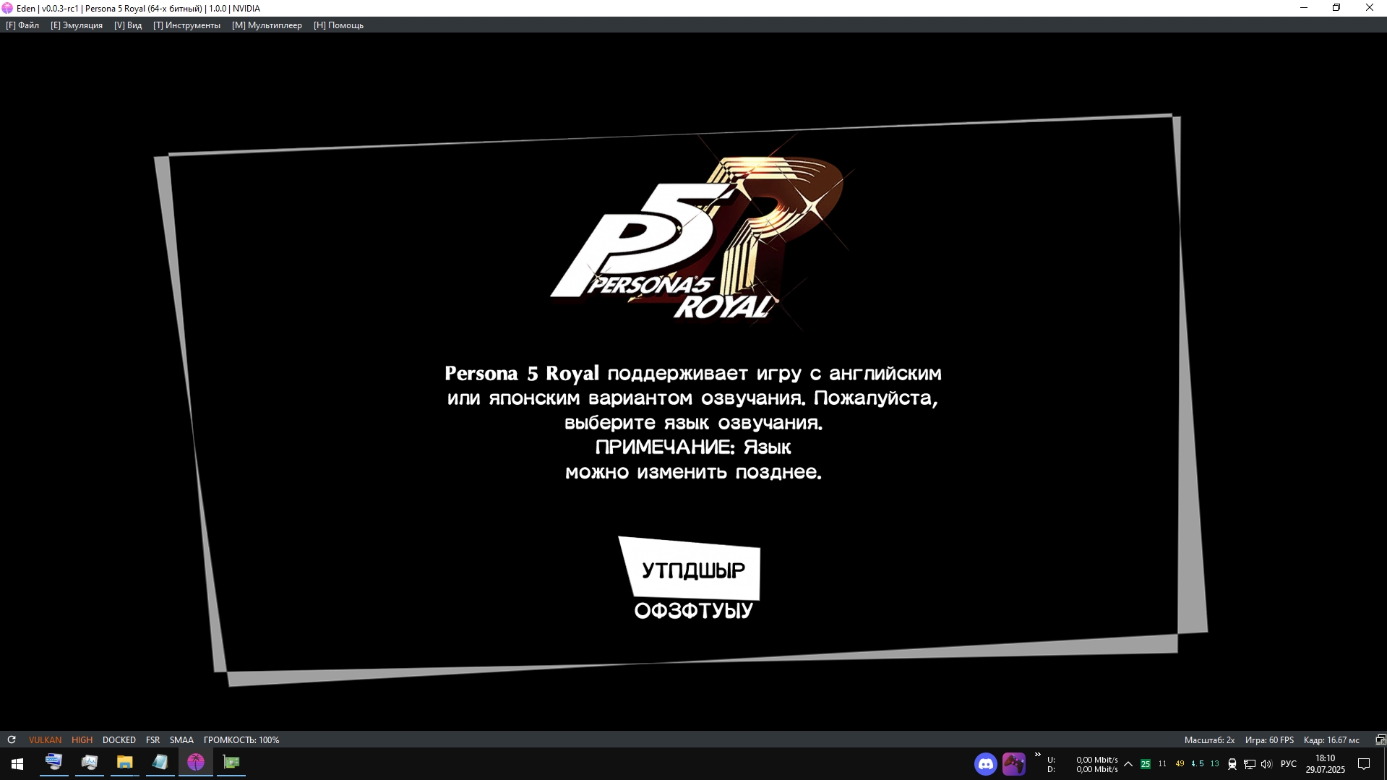Click the Кадр: 16.67 мс readout
1387x780 pixels.
tap(1331, 740)
